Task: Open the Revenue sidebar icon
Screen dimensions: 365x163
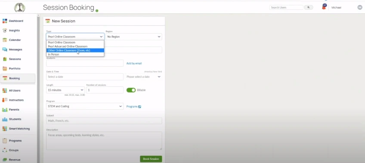Action: tap(5, 160)
